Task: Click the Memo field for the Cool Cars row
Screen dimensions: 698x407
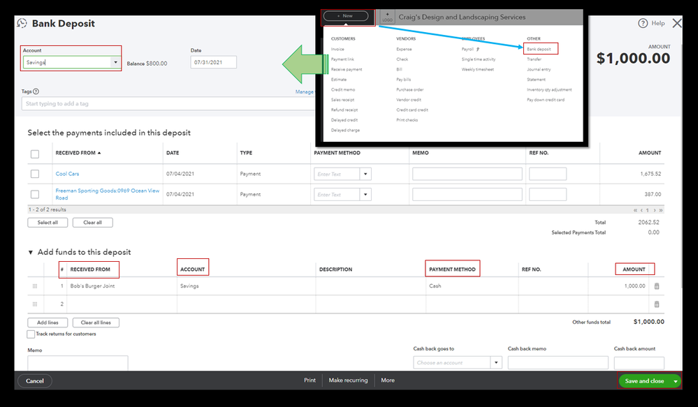Action: pos(467,174)
